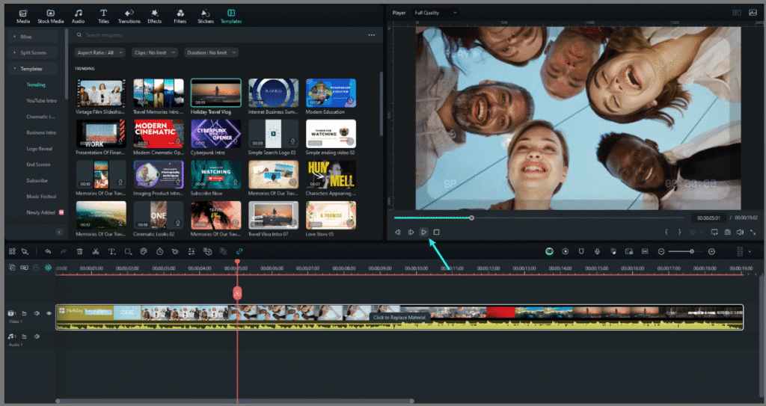
Task: Select the Logo Reveal subcategory
Action: pyautogui.click(x=39, y=149)
